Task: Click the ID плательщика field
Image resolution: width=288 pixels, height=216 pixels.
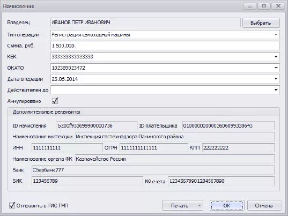Action: pos(228,126)
